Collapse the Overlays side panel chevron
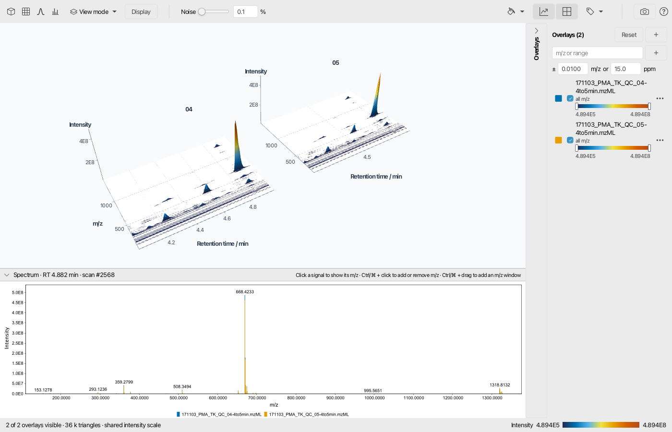The height and width of the screenshot is (432, 672). coord(537,31)
